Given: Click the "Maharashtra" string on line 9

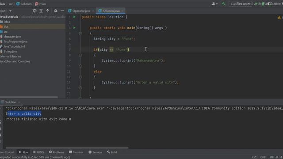Looking at the screenshot, I should 148,61.
